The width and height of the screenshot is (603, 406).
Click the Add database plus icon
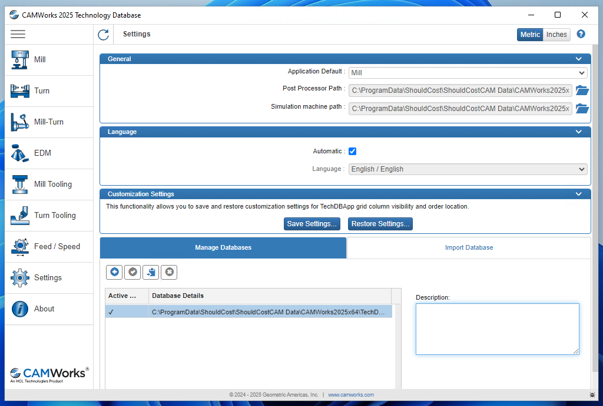114,272
